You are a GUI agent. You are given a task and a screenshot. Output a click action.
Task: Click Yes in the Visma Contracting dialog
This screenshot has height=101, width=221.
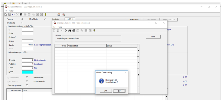(106, 91)
